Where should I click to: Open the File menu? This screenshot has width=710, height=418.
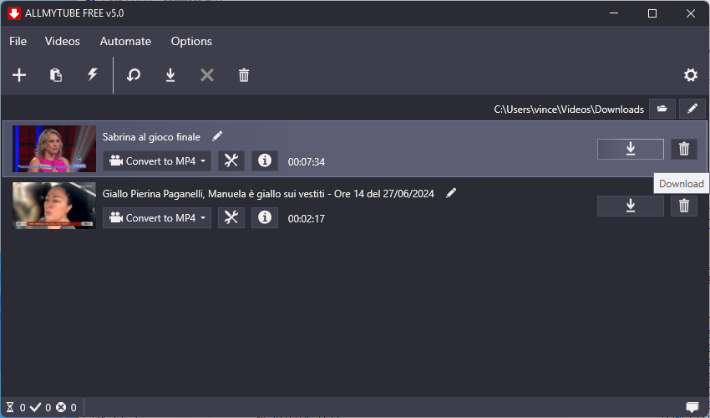[x=18, y=41]
